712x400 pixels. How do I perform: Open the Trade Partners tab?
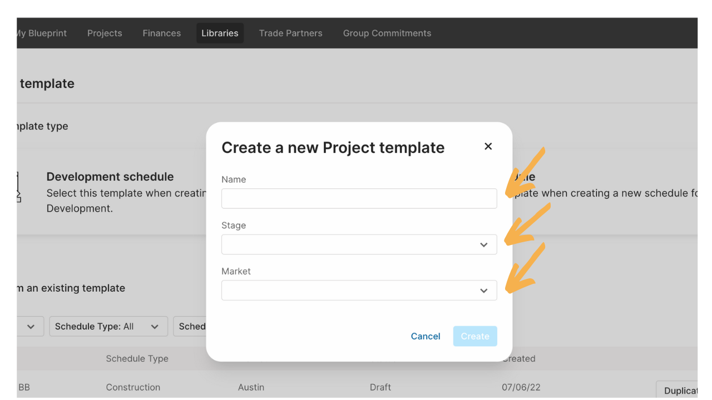click(290, 33)
